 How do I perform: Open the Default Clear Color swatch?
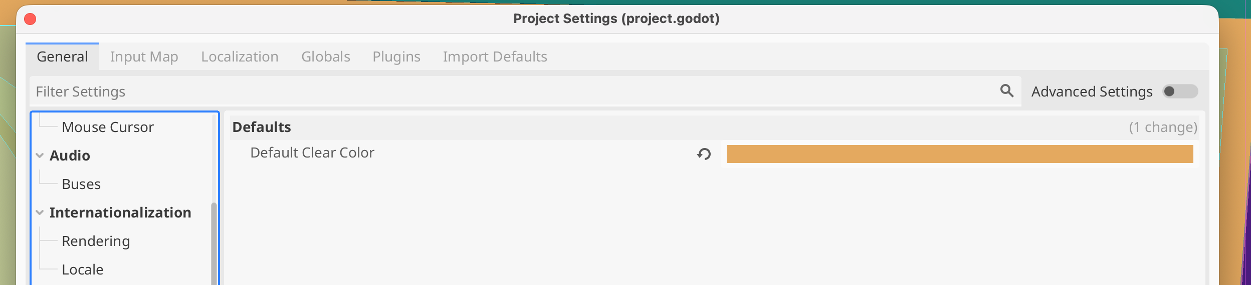(959, 154)
